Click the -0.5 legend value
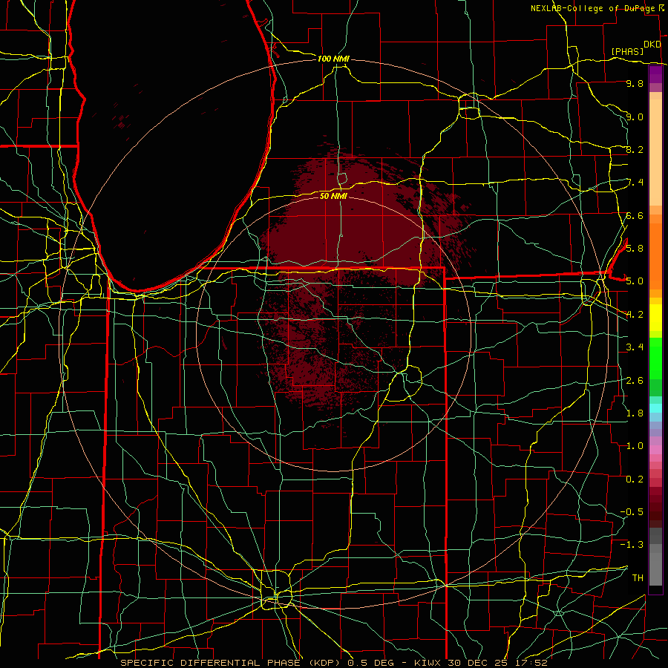The image size is (668, 668). (632, 511)
